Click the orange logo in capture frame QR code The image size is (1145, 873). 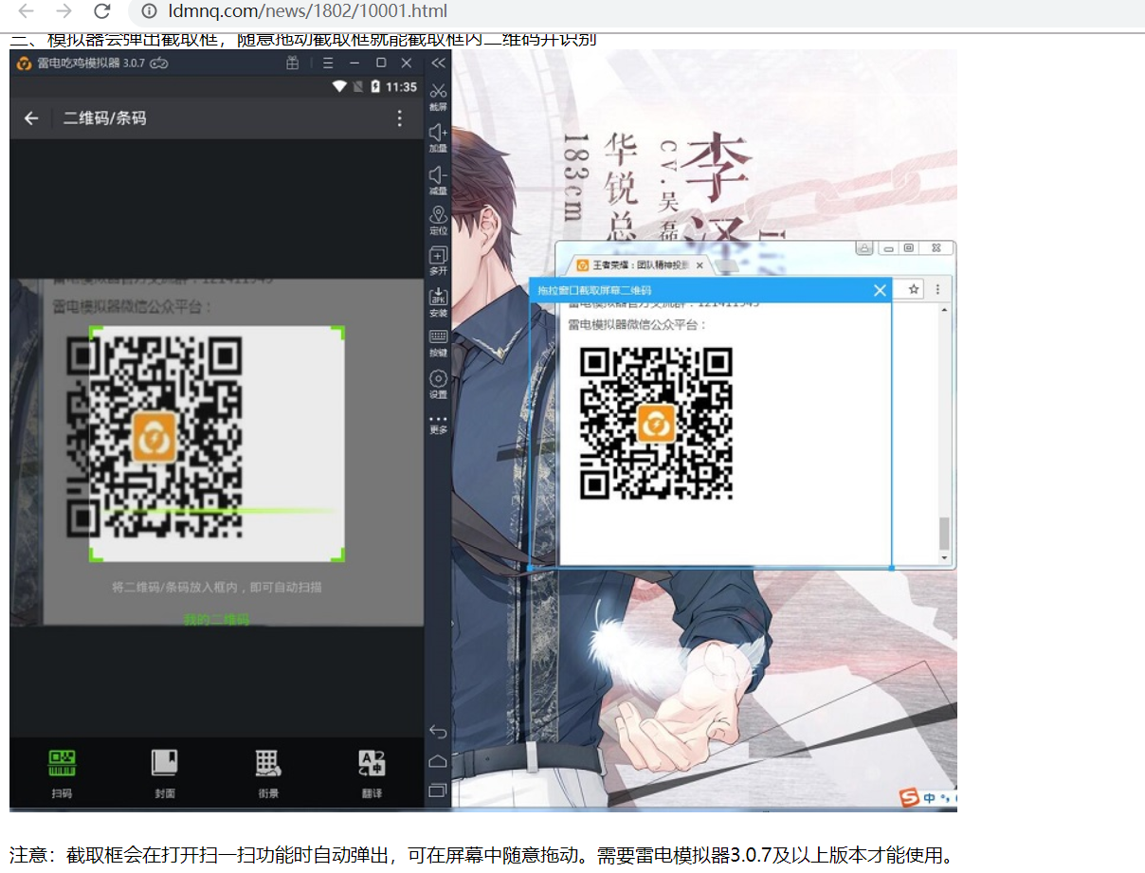click(x=655, y=424)
